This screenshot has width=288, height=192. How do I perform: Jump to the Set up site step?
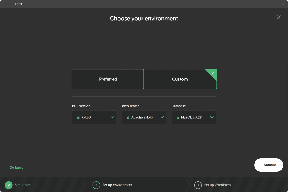pos(23,185)
